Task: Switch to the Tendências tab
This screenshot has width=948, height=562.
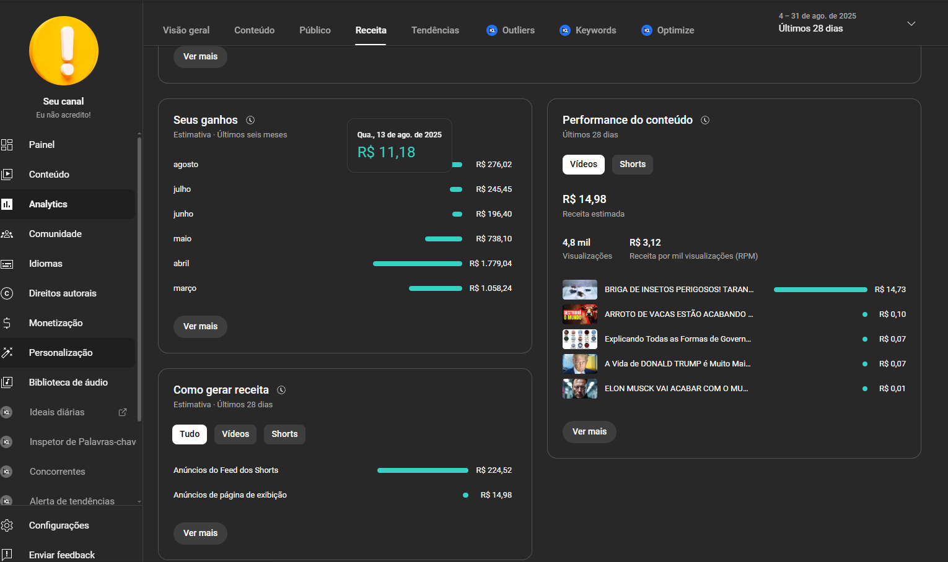Action: [x=435, y=30]
